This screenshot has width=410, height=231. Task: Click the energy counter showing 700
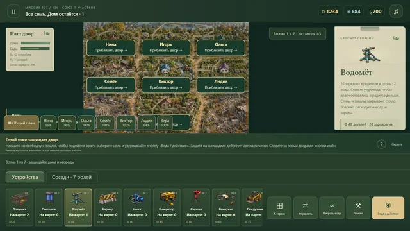point(375,12)
